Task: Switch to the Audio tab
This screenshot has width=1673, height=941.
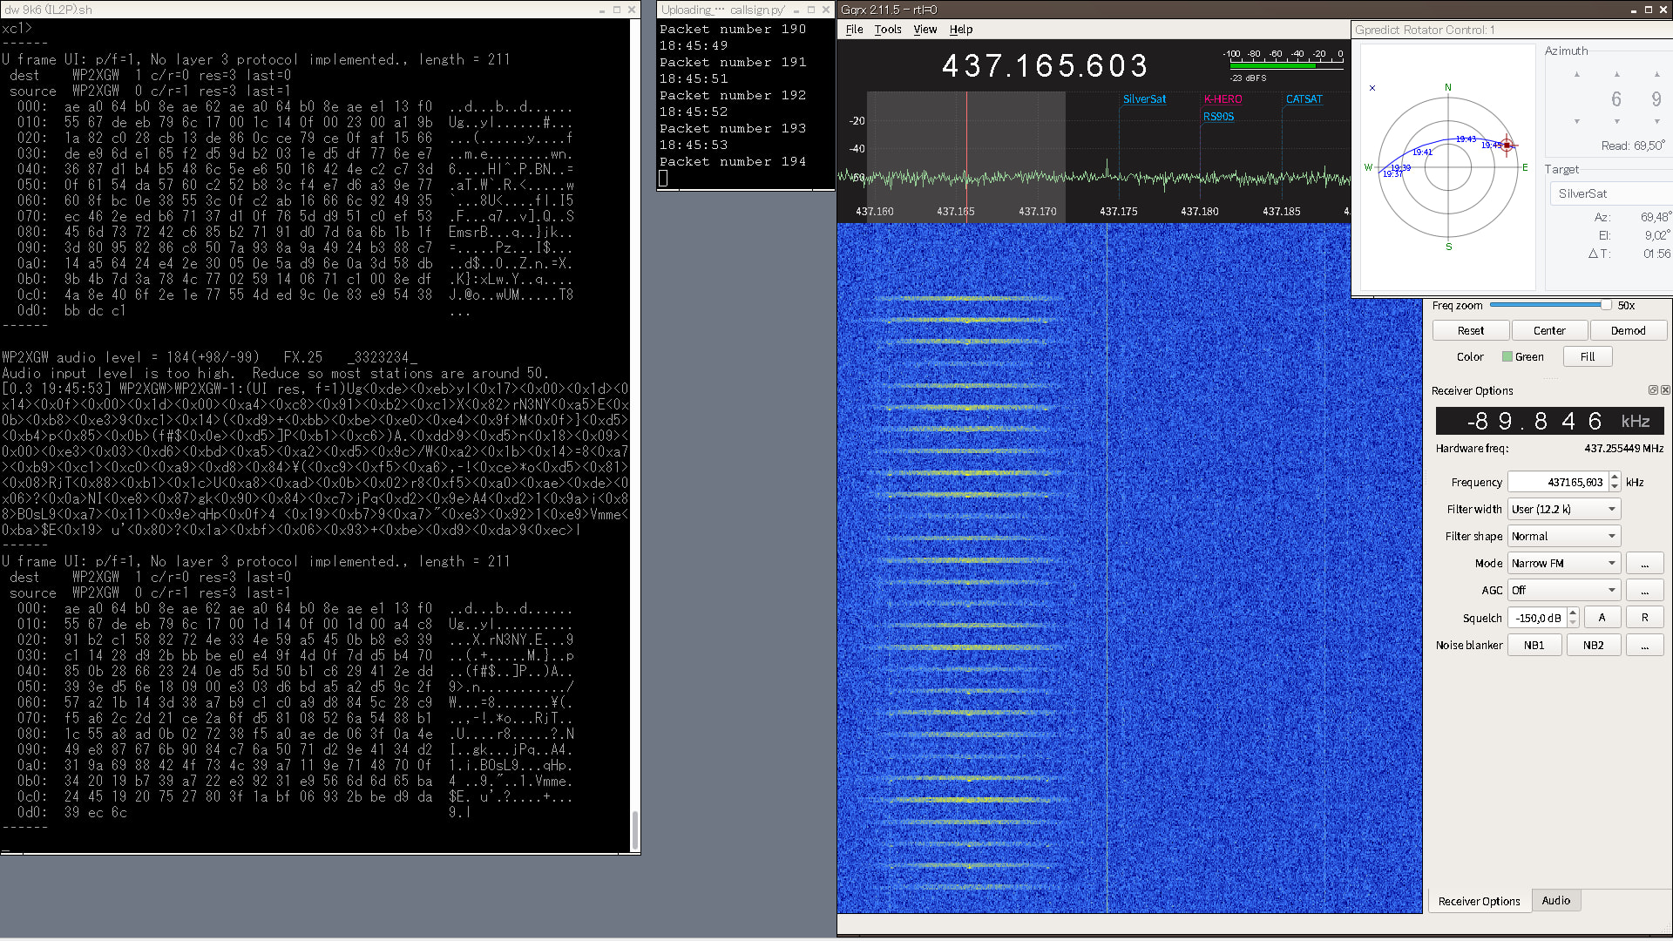Action: tap(1555, 901)
